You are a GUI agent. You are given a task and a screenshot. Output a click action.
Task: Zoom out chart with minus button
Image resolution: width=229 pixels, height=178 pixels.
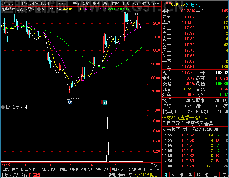pos(158,170)
